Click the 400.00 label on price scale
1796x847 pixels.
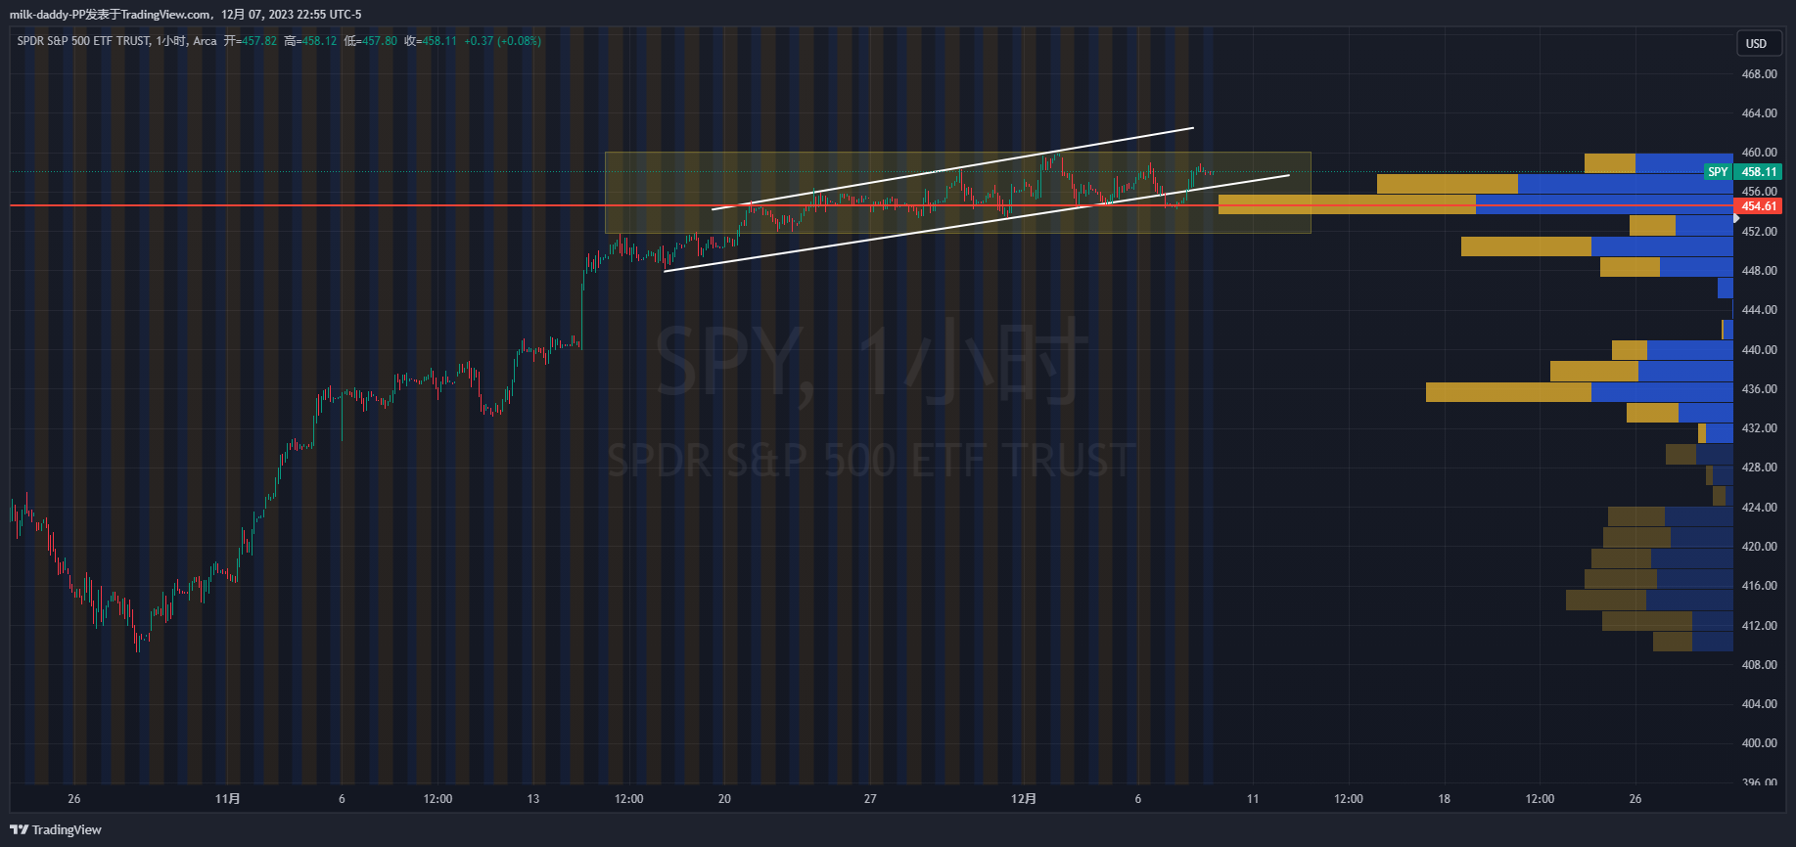(x=1759, y=743)
